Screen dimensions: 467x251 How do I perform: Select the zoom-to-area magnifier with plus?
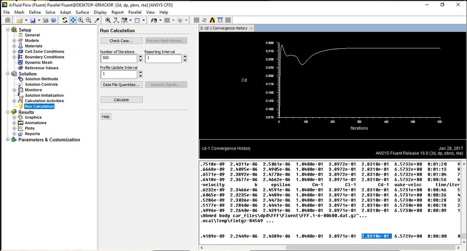point(88,20)
